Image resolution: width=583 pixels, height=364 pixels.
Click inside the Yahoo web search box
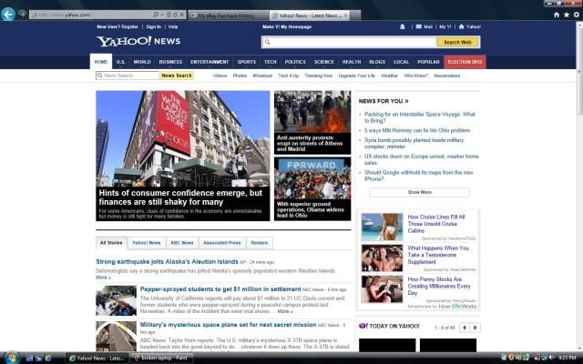click(x=349, y=42)
